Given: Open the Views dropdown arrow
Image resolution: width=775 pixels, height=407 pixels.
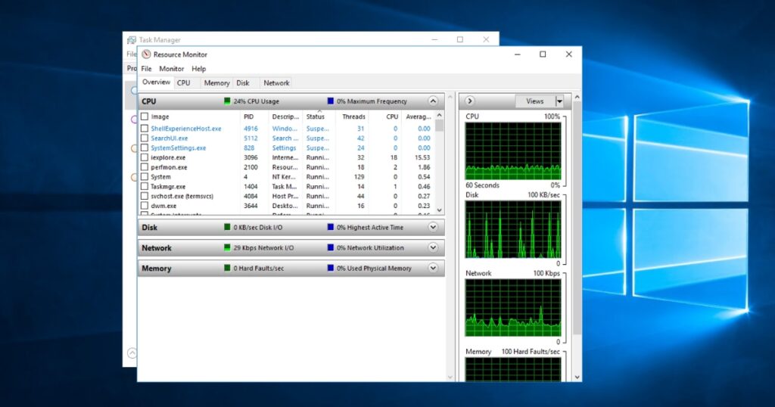Looking at the screenshot, I should tap(559, 101).
